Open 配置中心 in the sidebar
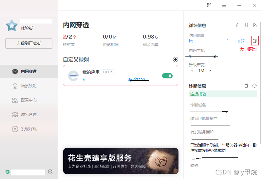 [x=29, y=100]
